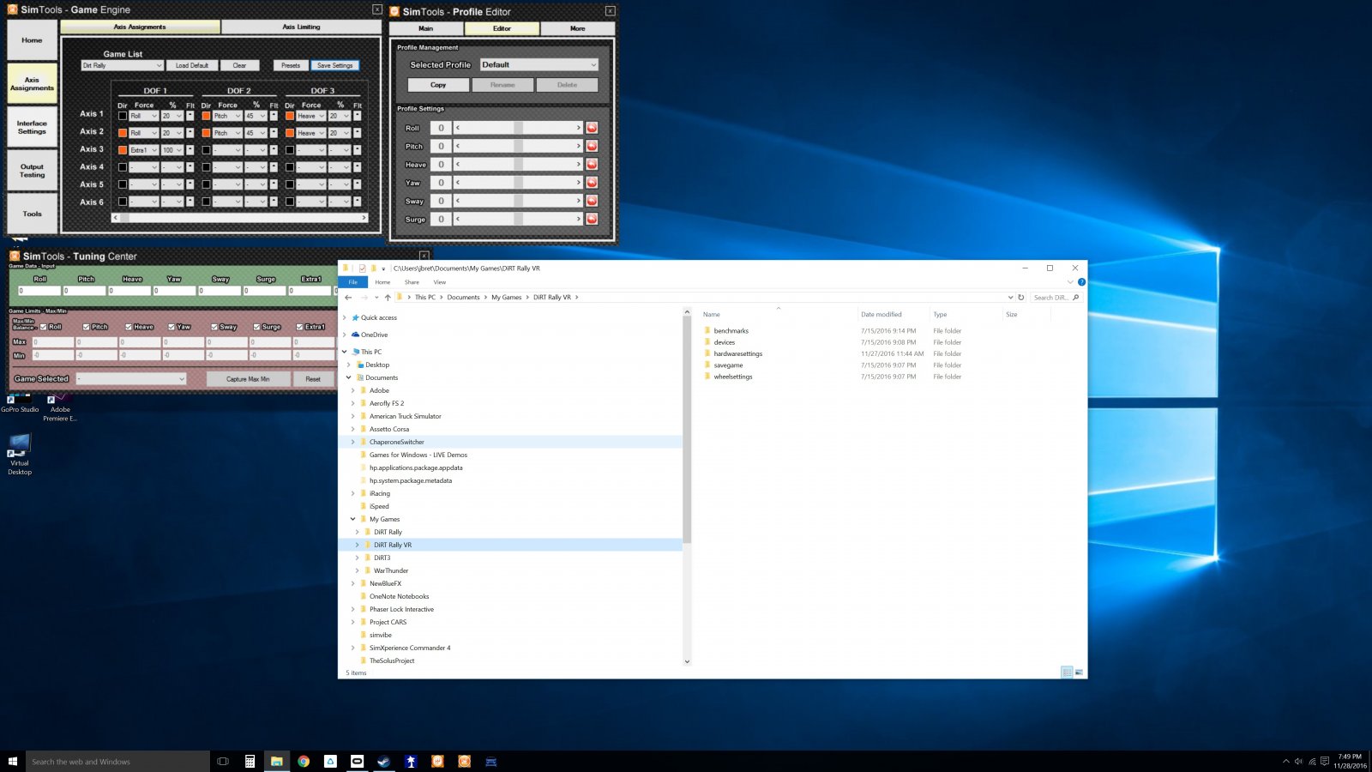The width and height of the screenshot is (1372, 772).
Task: Reset the Surge slider with its red icon
Action: tap(592, 219)
